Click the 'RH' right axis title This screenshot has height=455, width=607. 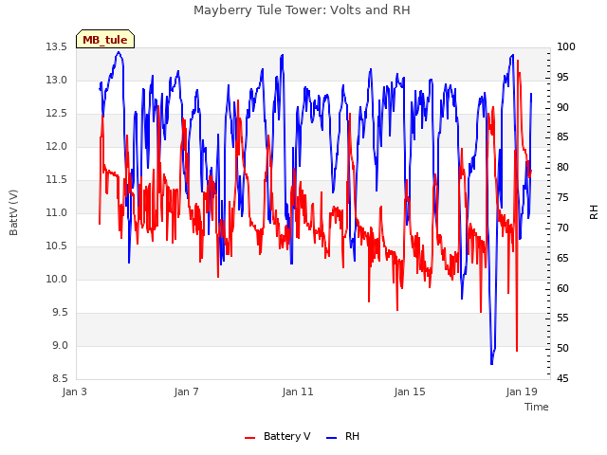[594, 212]
